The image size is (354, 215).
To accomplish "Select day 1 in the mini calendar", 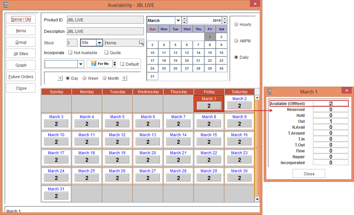I will click(x=210, y=37).
